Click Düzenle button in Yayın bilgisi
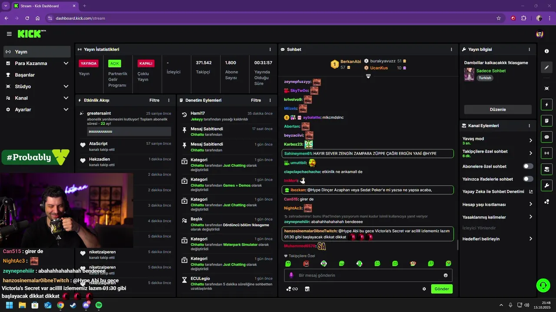 pos(498,110)
